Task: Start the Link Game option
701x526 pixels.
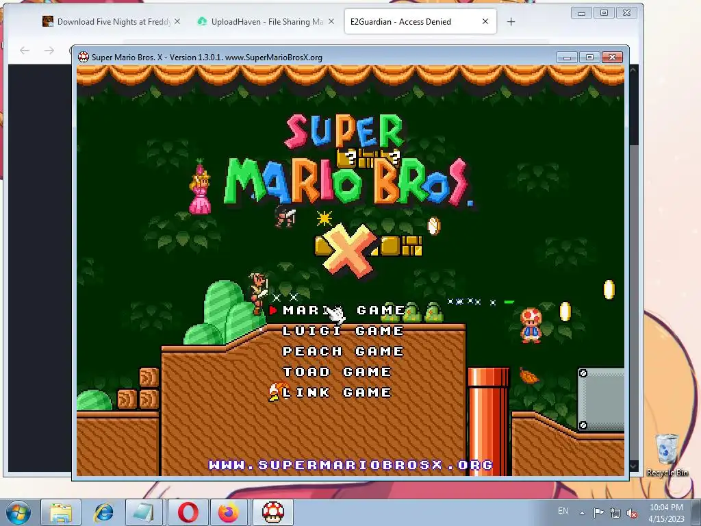Action: 337,392
